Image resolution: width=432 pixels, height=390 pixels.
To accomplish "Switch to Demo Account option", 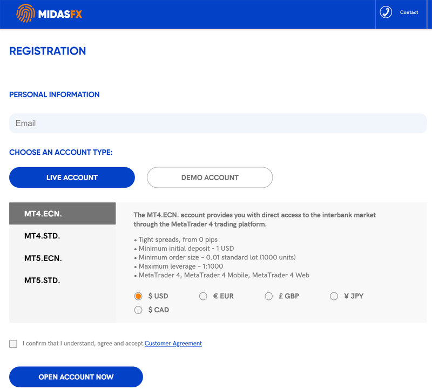I will click(210, 177).
